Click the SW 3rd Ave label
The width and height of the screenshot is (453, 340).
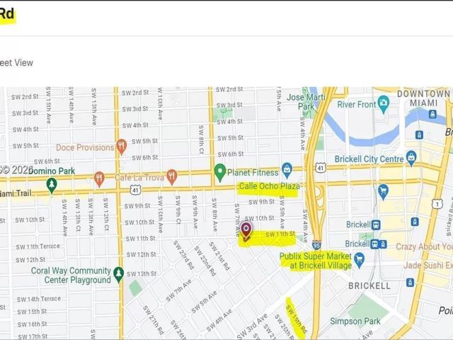click(252, 327)
